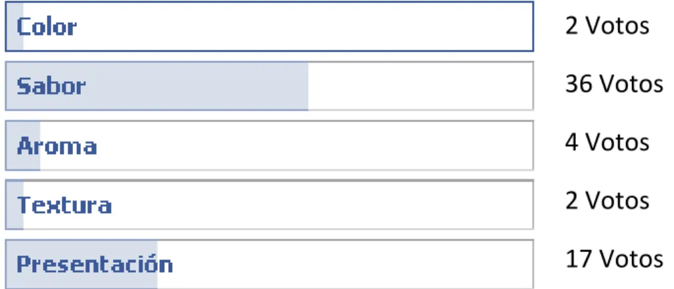Pick the 'Textura' poll option label

pos(64,205)
